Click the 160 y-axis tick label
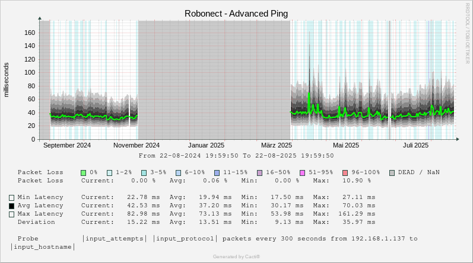 click(x=30, y=33)
